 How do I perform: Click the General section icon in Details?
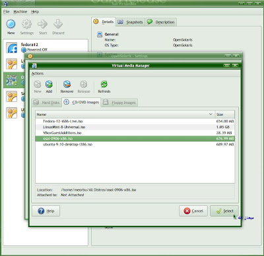click(100, 34)
